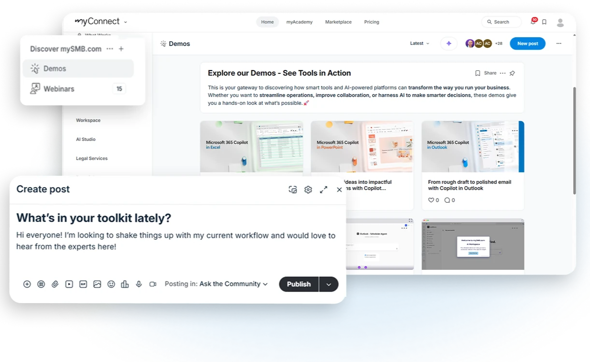Open the emoji picker in Create post

coord(111,284)
